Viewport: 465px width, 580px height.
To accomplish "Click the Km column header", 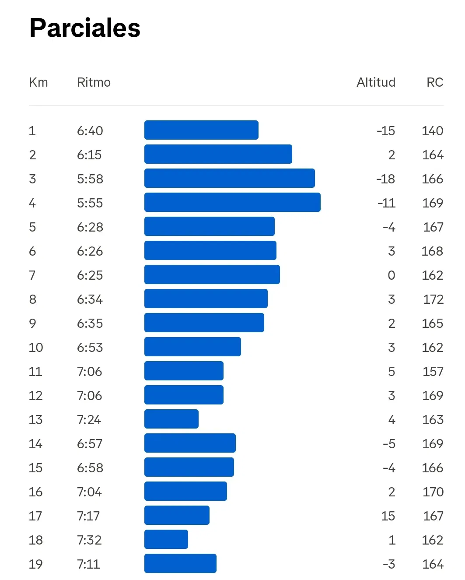I will [x=38, y=82].
